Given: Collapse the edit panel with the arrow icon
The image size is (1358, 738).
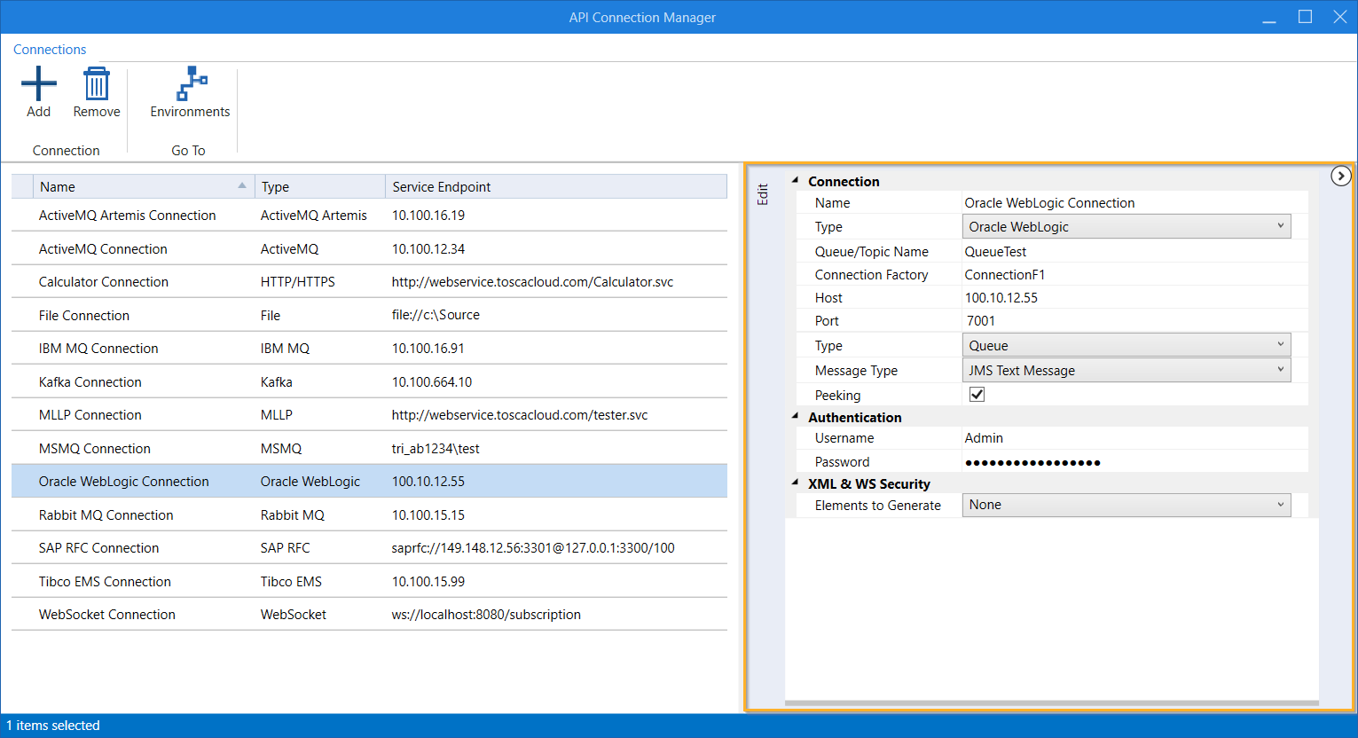Looking at the screenshot, I should point(1340,176).
